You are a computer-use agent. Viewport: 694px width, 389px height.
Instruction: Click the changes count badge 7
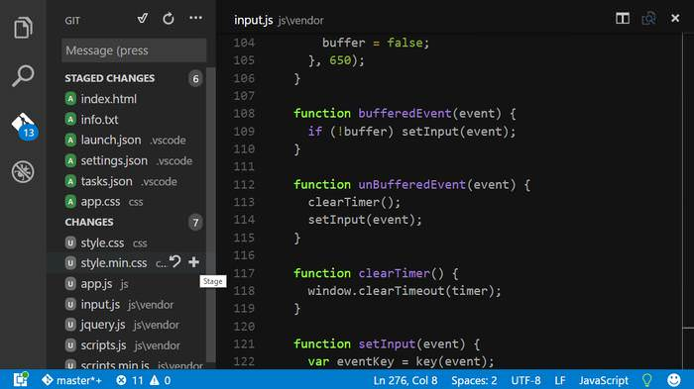pyautogui.click(x=195, y=223)
